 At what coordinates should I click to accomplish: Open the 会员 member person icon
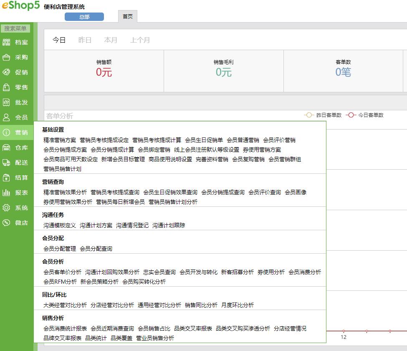click(6, 117)
